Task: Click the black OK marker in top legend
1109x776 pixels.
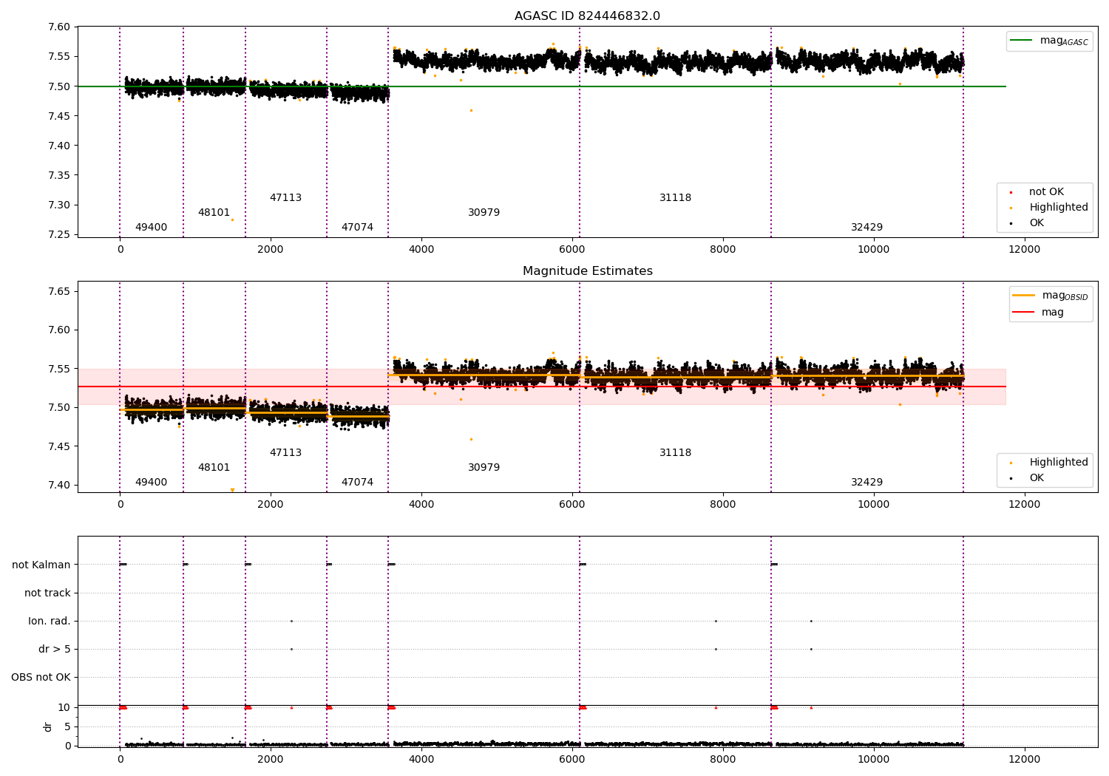Action: coord(1011,223)
